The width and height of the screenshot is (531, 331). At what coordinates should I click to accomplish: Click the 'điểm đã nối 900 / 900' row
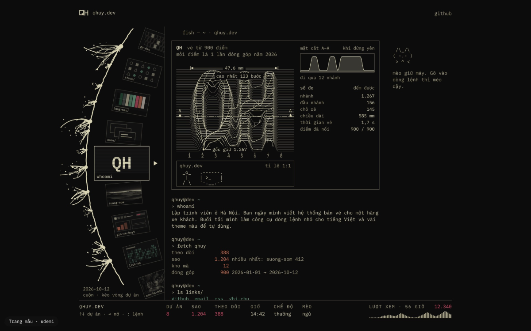click(337, 129)
